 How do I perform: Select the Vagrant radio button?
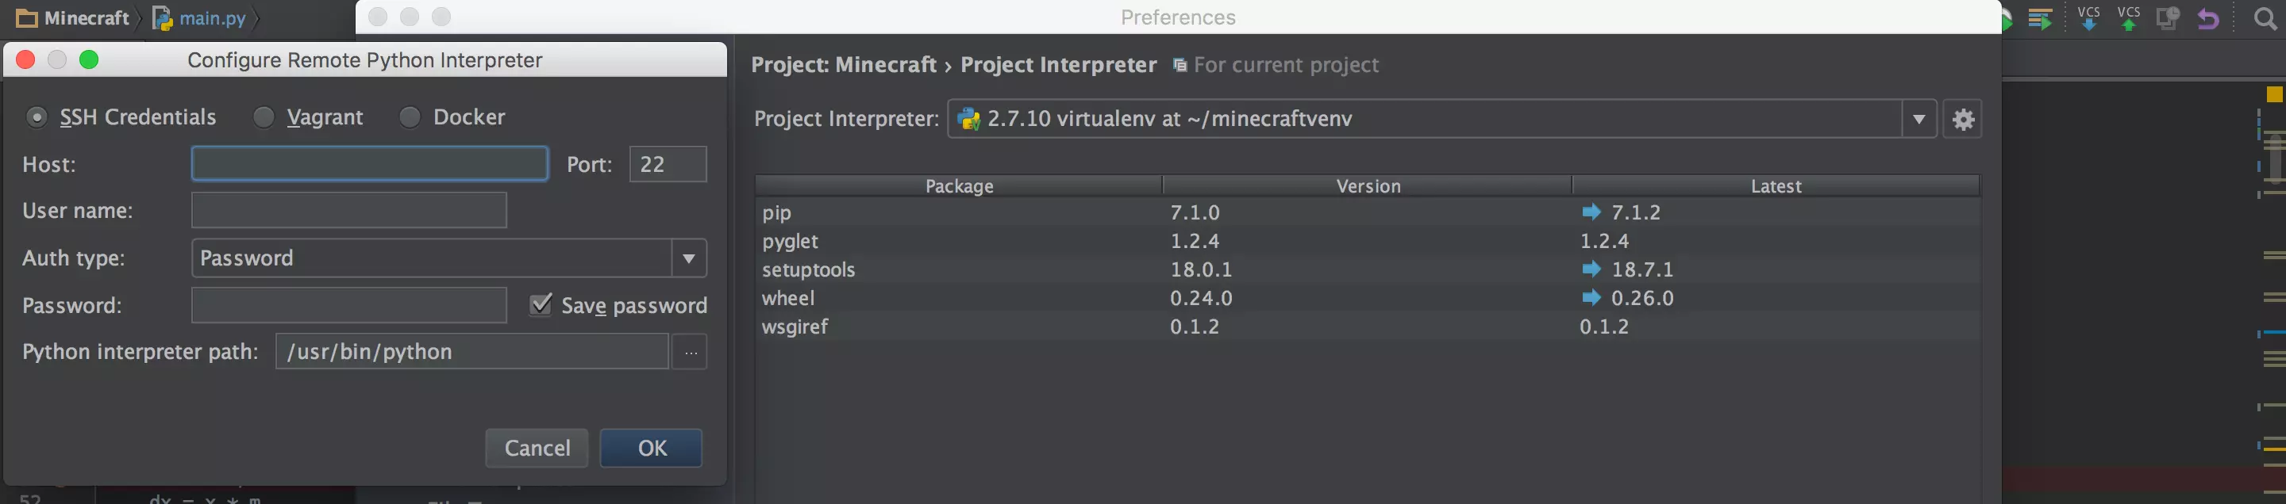coord(264,117)
